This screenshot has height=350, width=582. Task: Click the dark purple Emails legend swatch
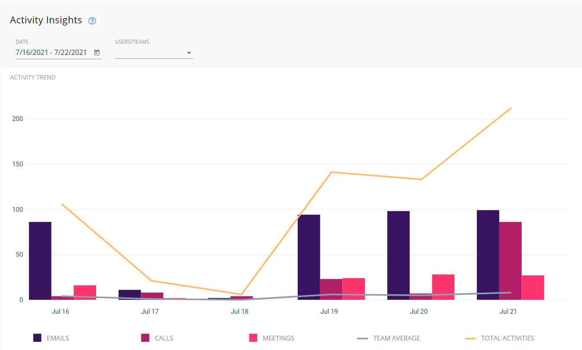point(38,338)
